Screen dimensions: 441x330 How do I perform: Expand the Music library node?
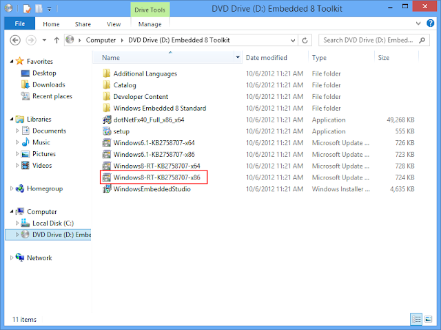pos(17,142)
